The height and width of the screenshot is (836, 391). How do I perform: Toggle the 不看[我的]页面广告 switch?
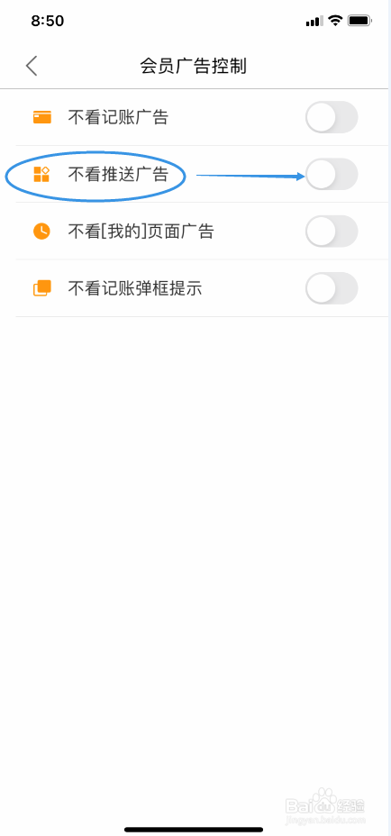click(x=332, y=232)
